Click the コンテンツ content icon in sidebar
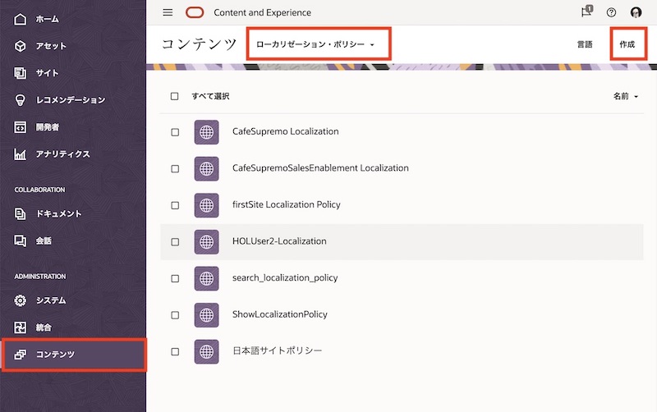Screen dimensions: 657x412 (x=20, y=355)
